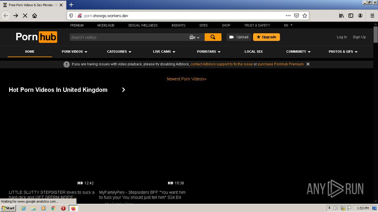Screen dimensions: 378x212
Task: Open the Firefox library
Action: pos(341,16)
